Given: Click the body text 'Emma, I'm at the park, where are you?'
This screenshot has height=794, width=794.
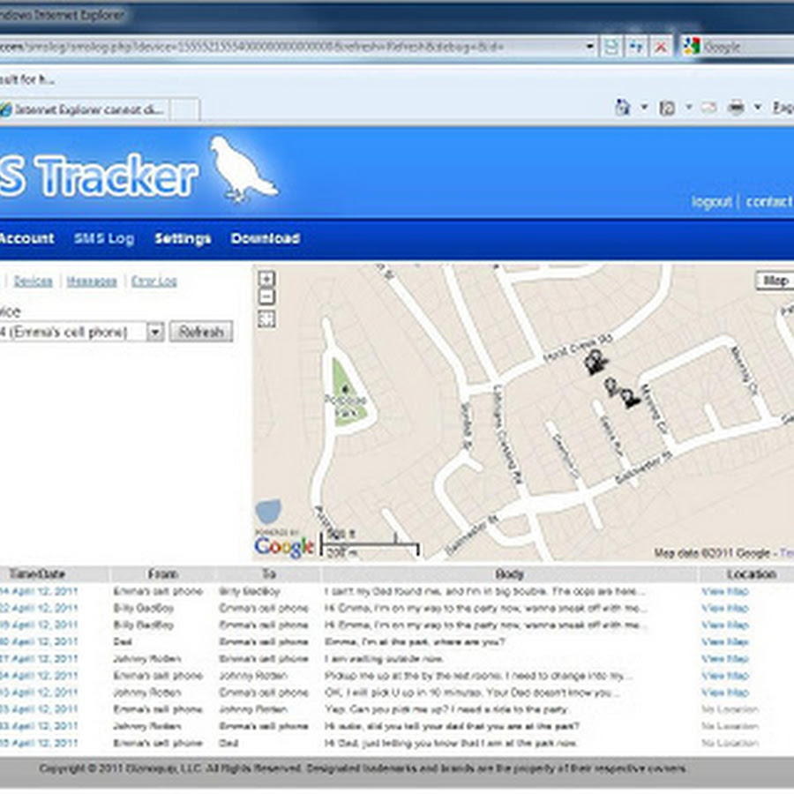Looking at the screenshot, I should 415,641.
